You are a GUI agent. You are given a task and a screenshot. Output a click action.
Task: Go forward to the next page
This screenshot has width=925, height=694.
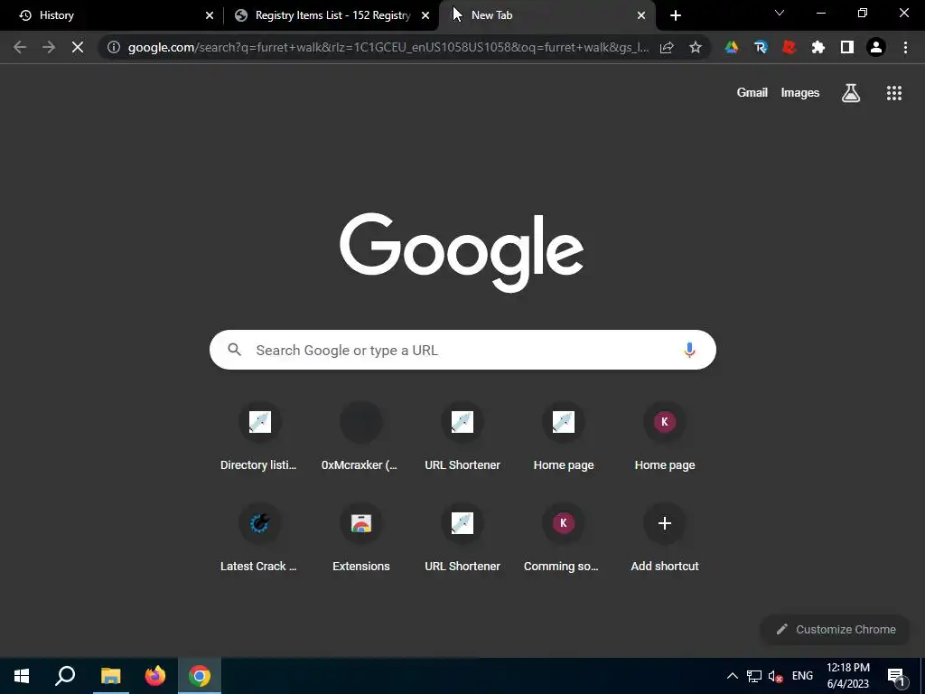pos(49,47)
